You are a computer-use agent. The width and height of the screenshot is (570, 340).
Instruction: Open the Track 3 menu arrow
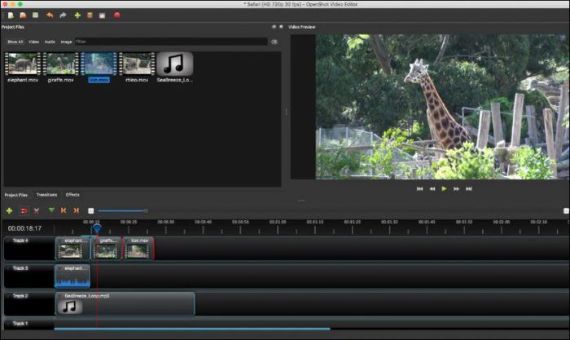pos(8,268)
